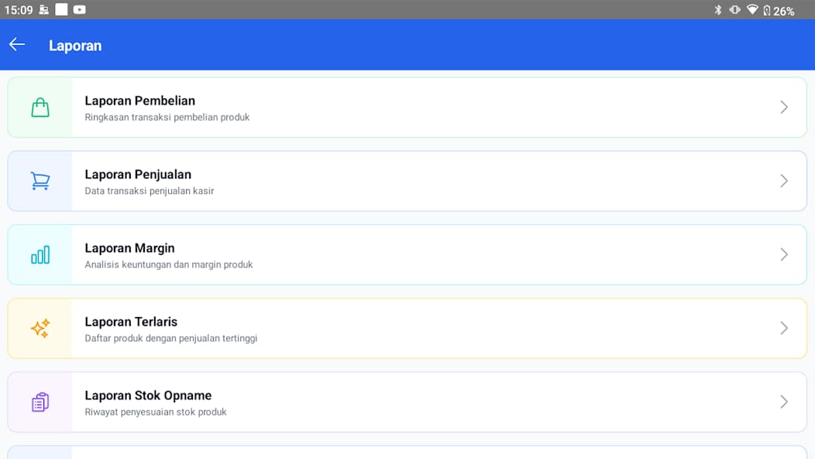This screenshot has width=815, height=459.
Task: Select the Laporan Margin title
Action: click(x=129, y=249)
